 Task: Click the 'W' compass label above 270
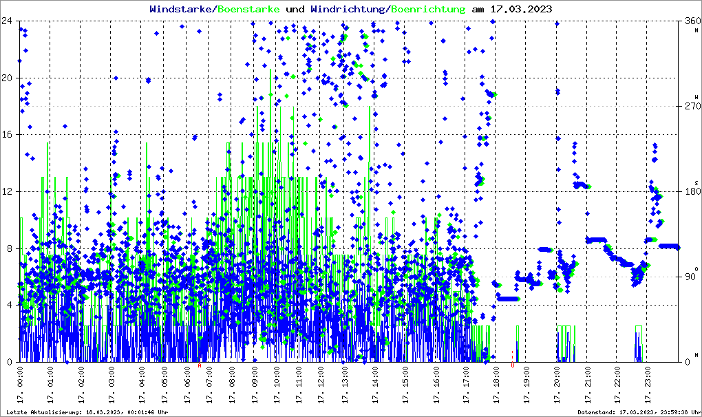tap(696, 97)
